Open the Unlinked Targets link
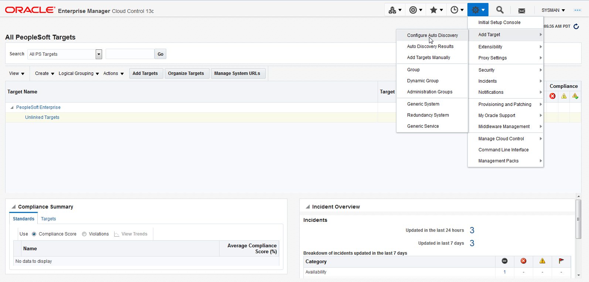589x282 pixels. tap(42, 117)
